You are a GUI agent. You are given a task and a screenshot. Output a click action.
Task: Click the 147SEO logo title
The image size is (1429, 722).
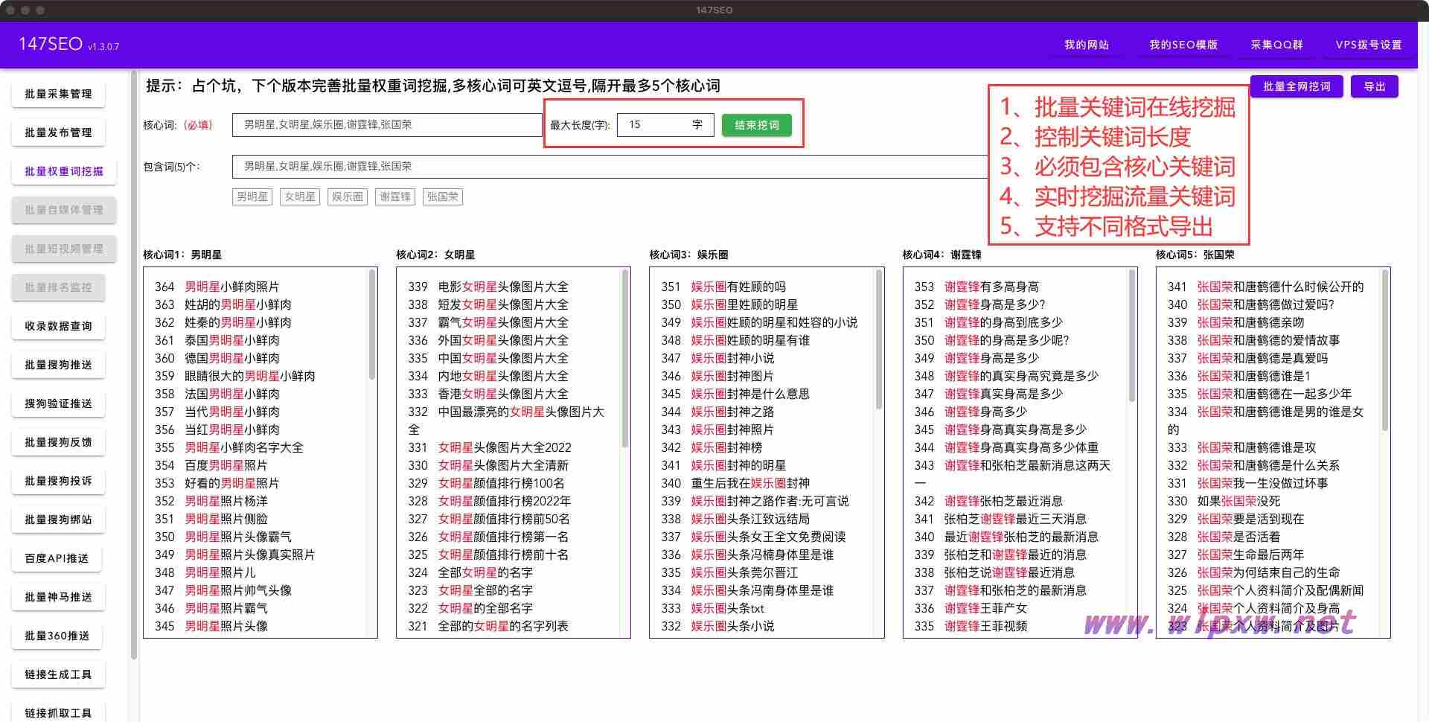point(51,44)
